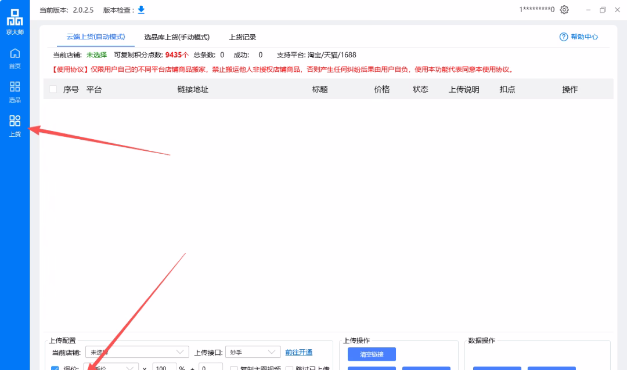Open the 选品 sidebar icon
This screenshot has width=627, height=370.
[x=15, y=88]
